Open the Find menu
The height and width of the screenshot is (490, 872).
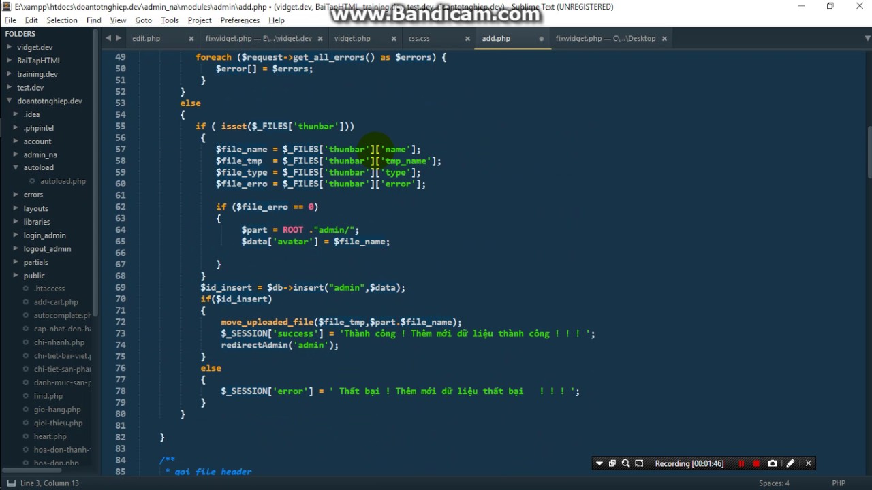click(94, 20)
